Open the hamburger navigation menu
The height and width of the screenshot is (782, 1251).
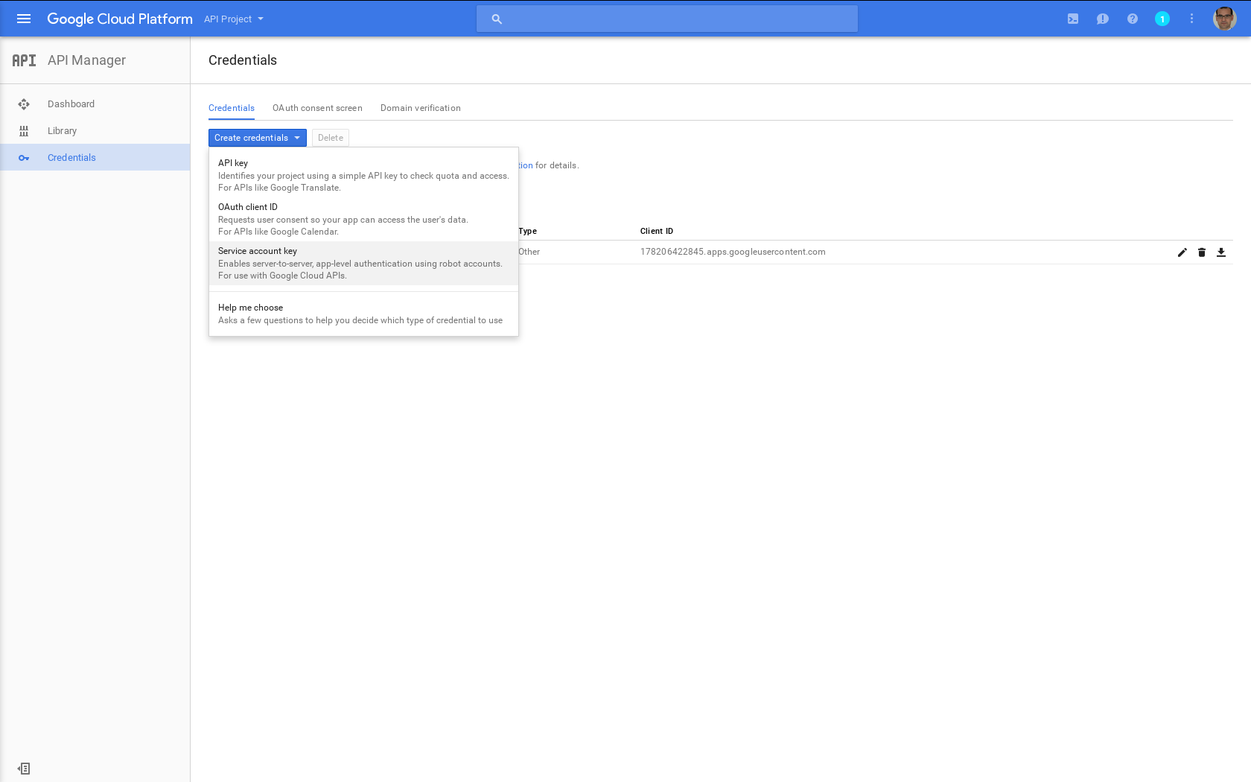tap(24, 19)
